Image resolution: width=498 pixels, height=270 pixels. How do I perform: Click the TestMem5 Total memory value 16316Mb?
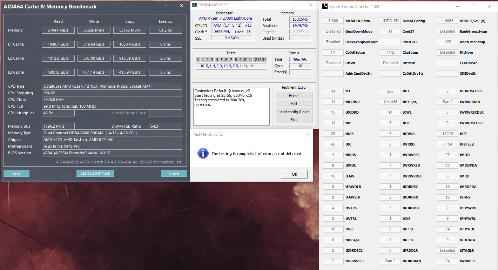[300, 19]
